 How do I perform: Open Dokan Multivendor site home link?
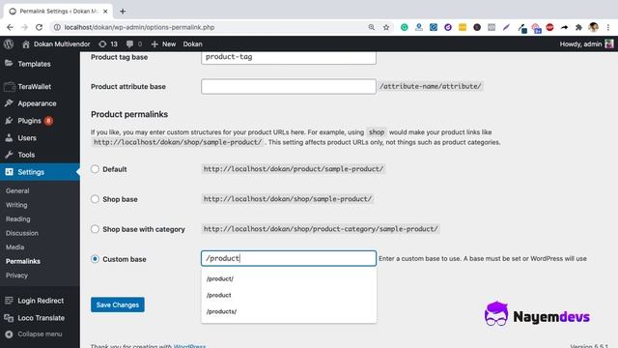coord(56,43)
